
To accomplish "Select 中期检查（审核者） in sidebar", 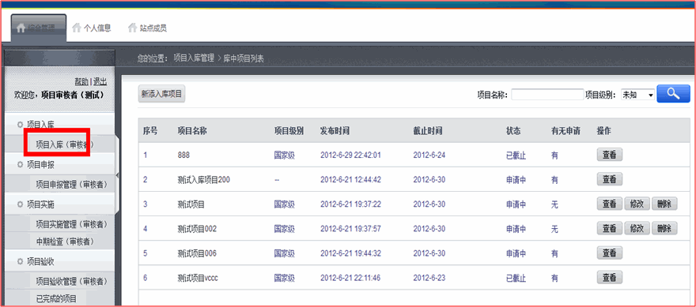I will (x=65, y=241).
